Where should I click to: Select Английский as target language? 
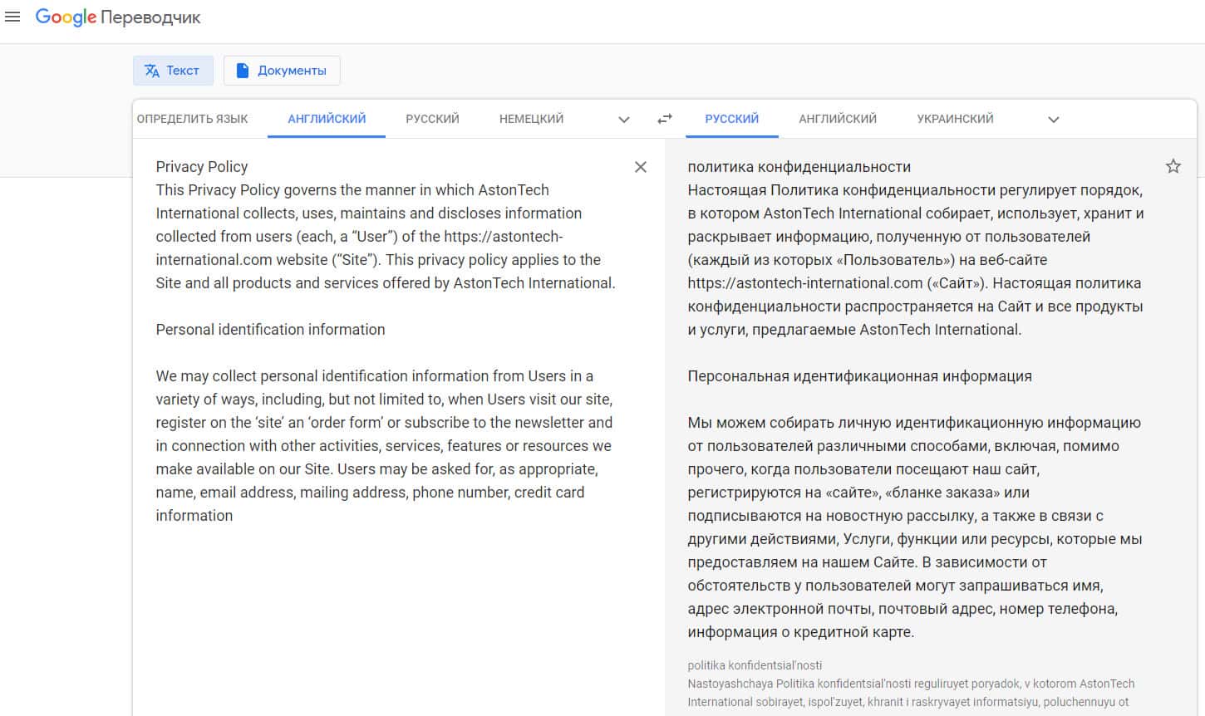(x=838, y=119)
